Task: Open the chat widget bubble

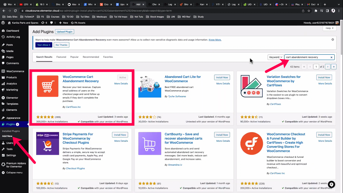Action: pyautogui.click(x=331, y=184)
